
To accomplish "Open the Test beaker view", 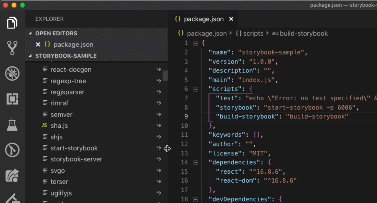I will (x=12, y=125).
